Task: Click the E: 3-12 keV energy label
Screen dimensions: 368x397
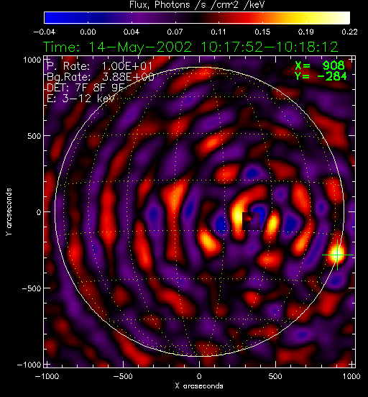Action: (x=80, y=98)
